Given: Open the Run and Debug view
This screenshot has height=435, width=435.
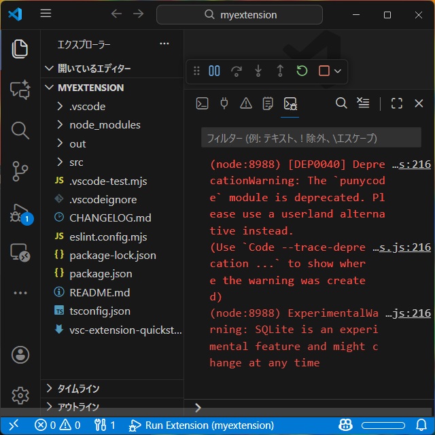Looking at the screenshot, I should 20,211.
